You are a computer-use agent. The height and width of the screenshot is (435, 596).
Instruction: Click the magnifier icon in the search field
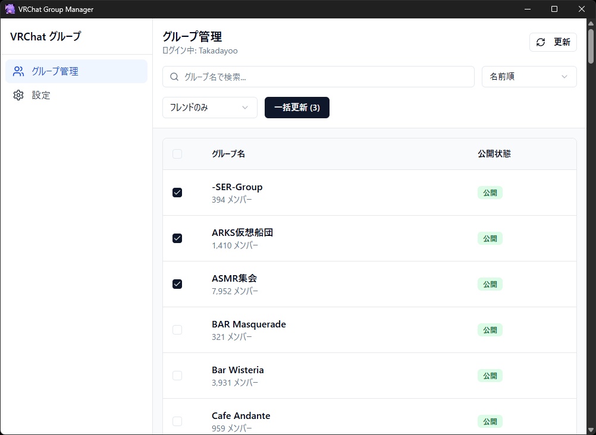coord(174,76)
